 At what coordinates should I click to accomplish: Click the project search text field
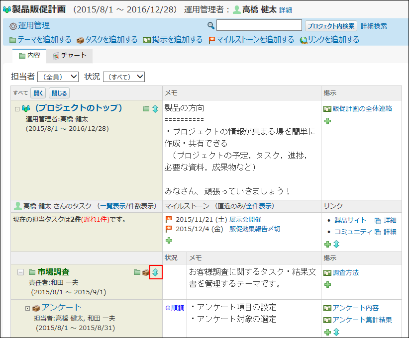click(259, 25)
